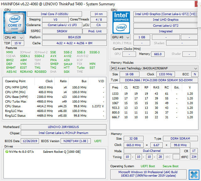Click the BIOS Date value 12/26/2019
This screenshot has width=201, height=181.
[x=30, y=141]
